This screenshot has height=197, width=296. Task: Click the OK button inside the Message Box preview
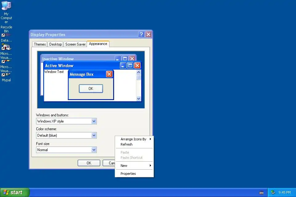coord(91,89)
